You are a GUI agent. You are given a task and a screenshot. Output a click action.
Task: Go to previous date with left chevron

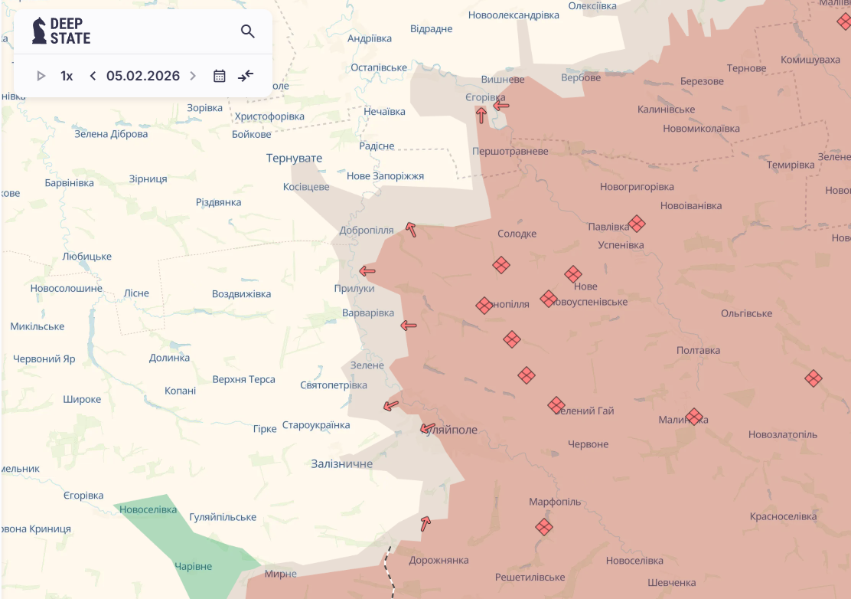pos(93,76)
